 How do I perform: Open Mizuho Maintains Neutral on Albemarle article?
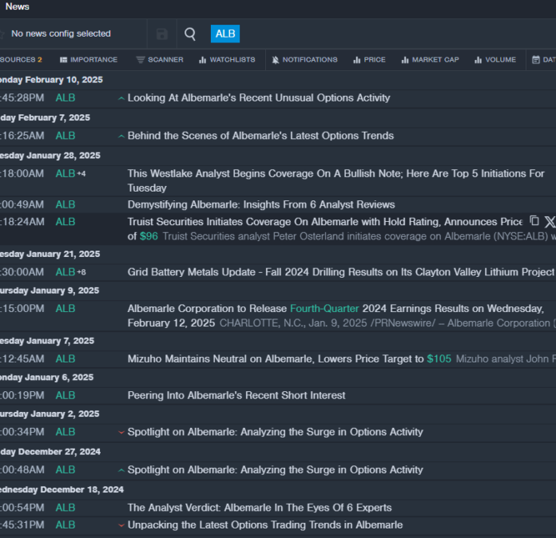[276, 359]
